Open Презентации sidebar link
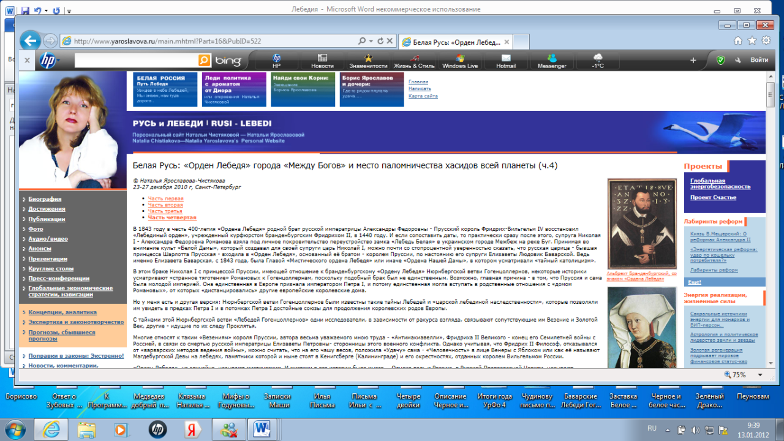This screenshot has width=784, height=441. [48, 258]
